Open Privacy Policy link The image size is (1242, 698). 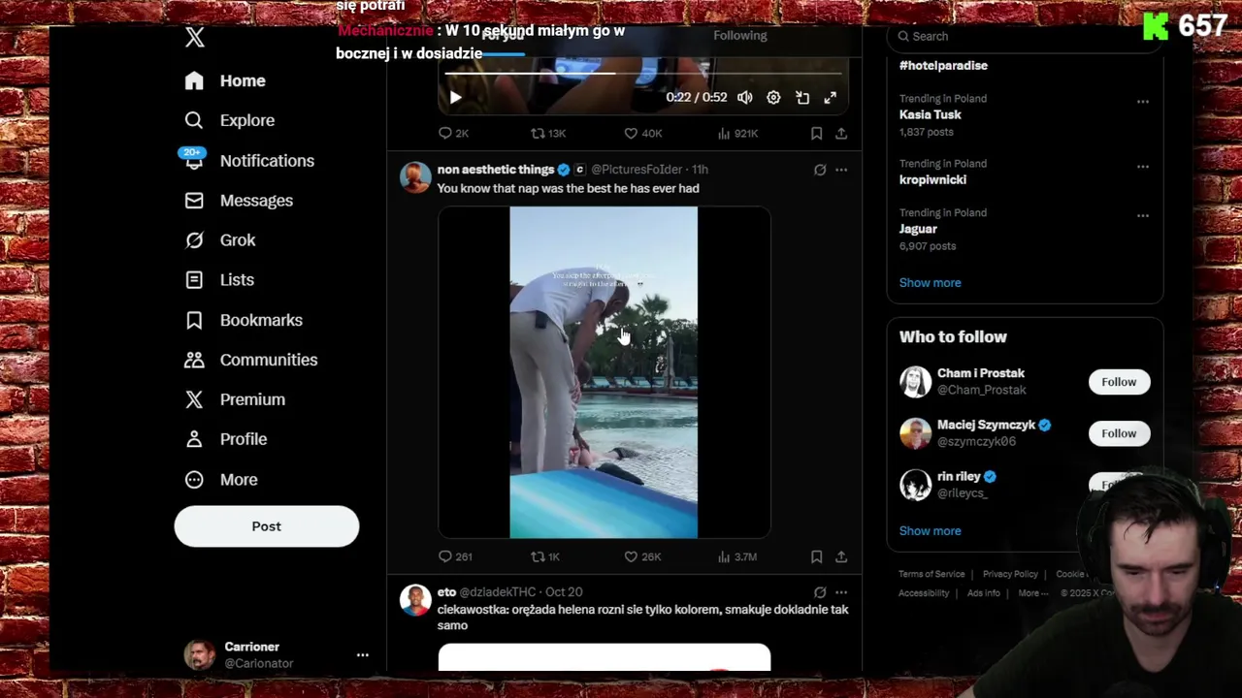pyautogui.click(x=1010, y=574)
